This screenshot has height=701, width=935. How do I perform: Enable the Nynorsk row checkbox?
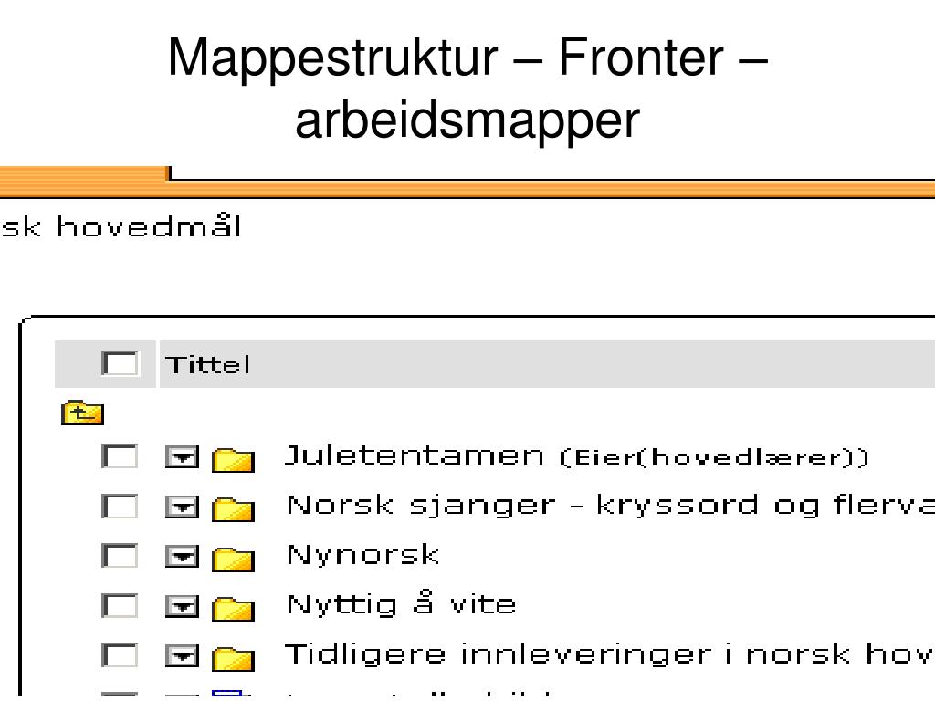[120, 556]
